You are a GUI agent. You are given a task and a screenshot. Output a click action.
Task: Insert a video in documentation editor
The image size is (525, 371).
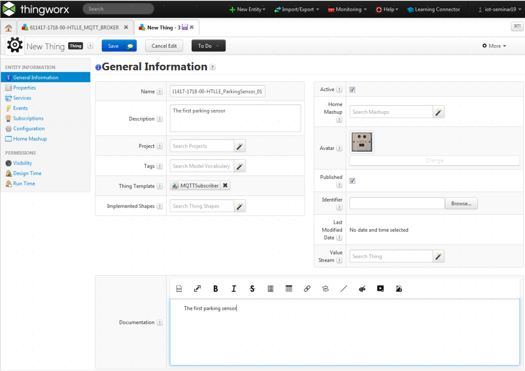(x=380, y=288)
